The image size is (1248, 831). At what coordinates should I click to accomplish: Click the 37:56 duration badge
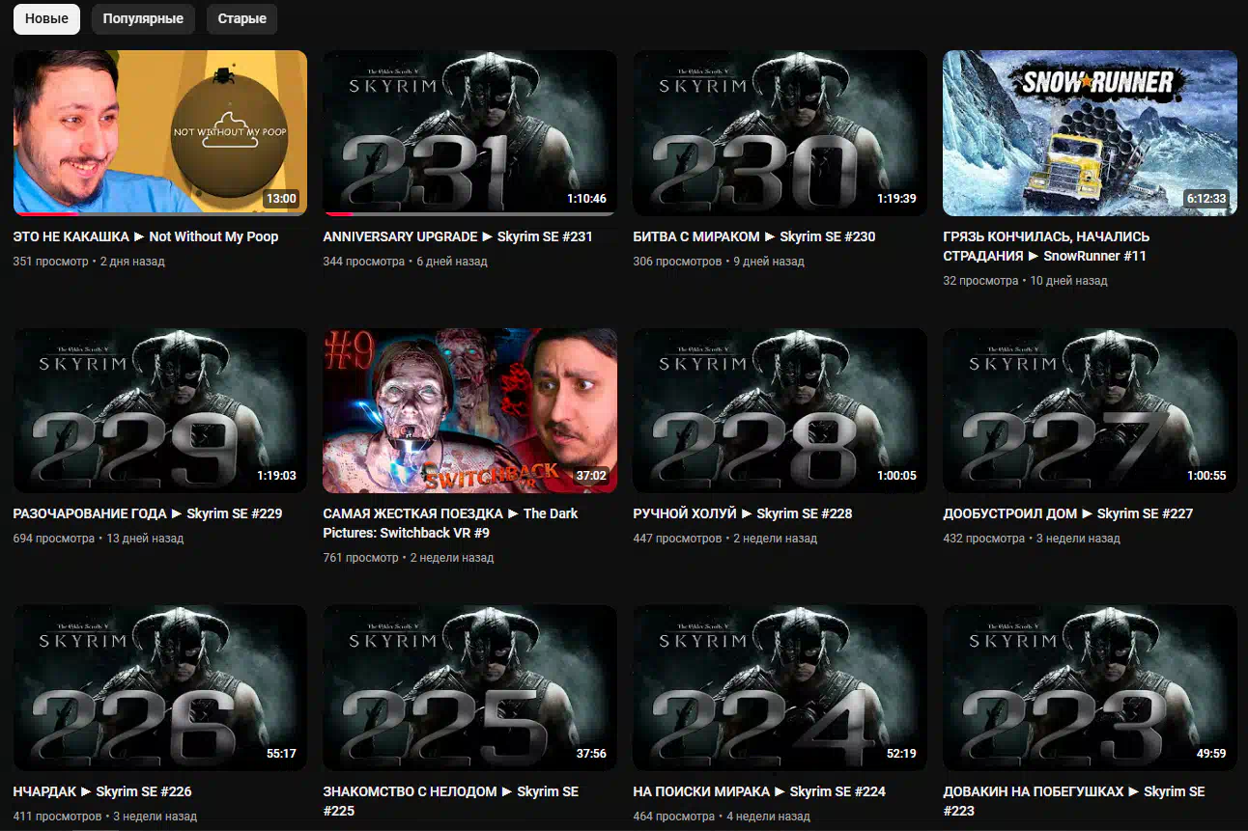pyautogui.click(x=591, y=754)
